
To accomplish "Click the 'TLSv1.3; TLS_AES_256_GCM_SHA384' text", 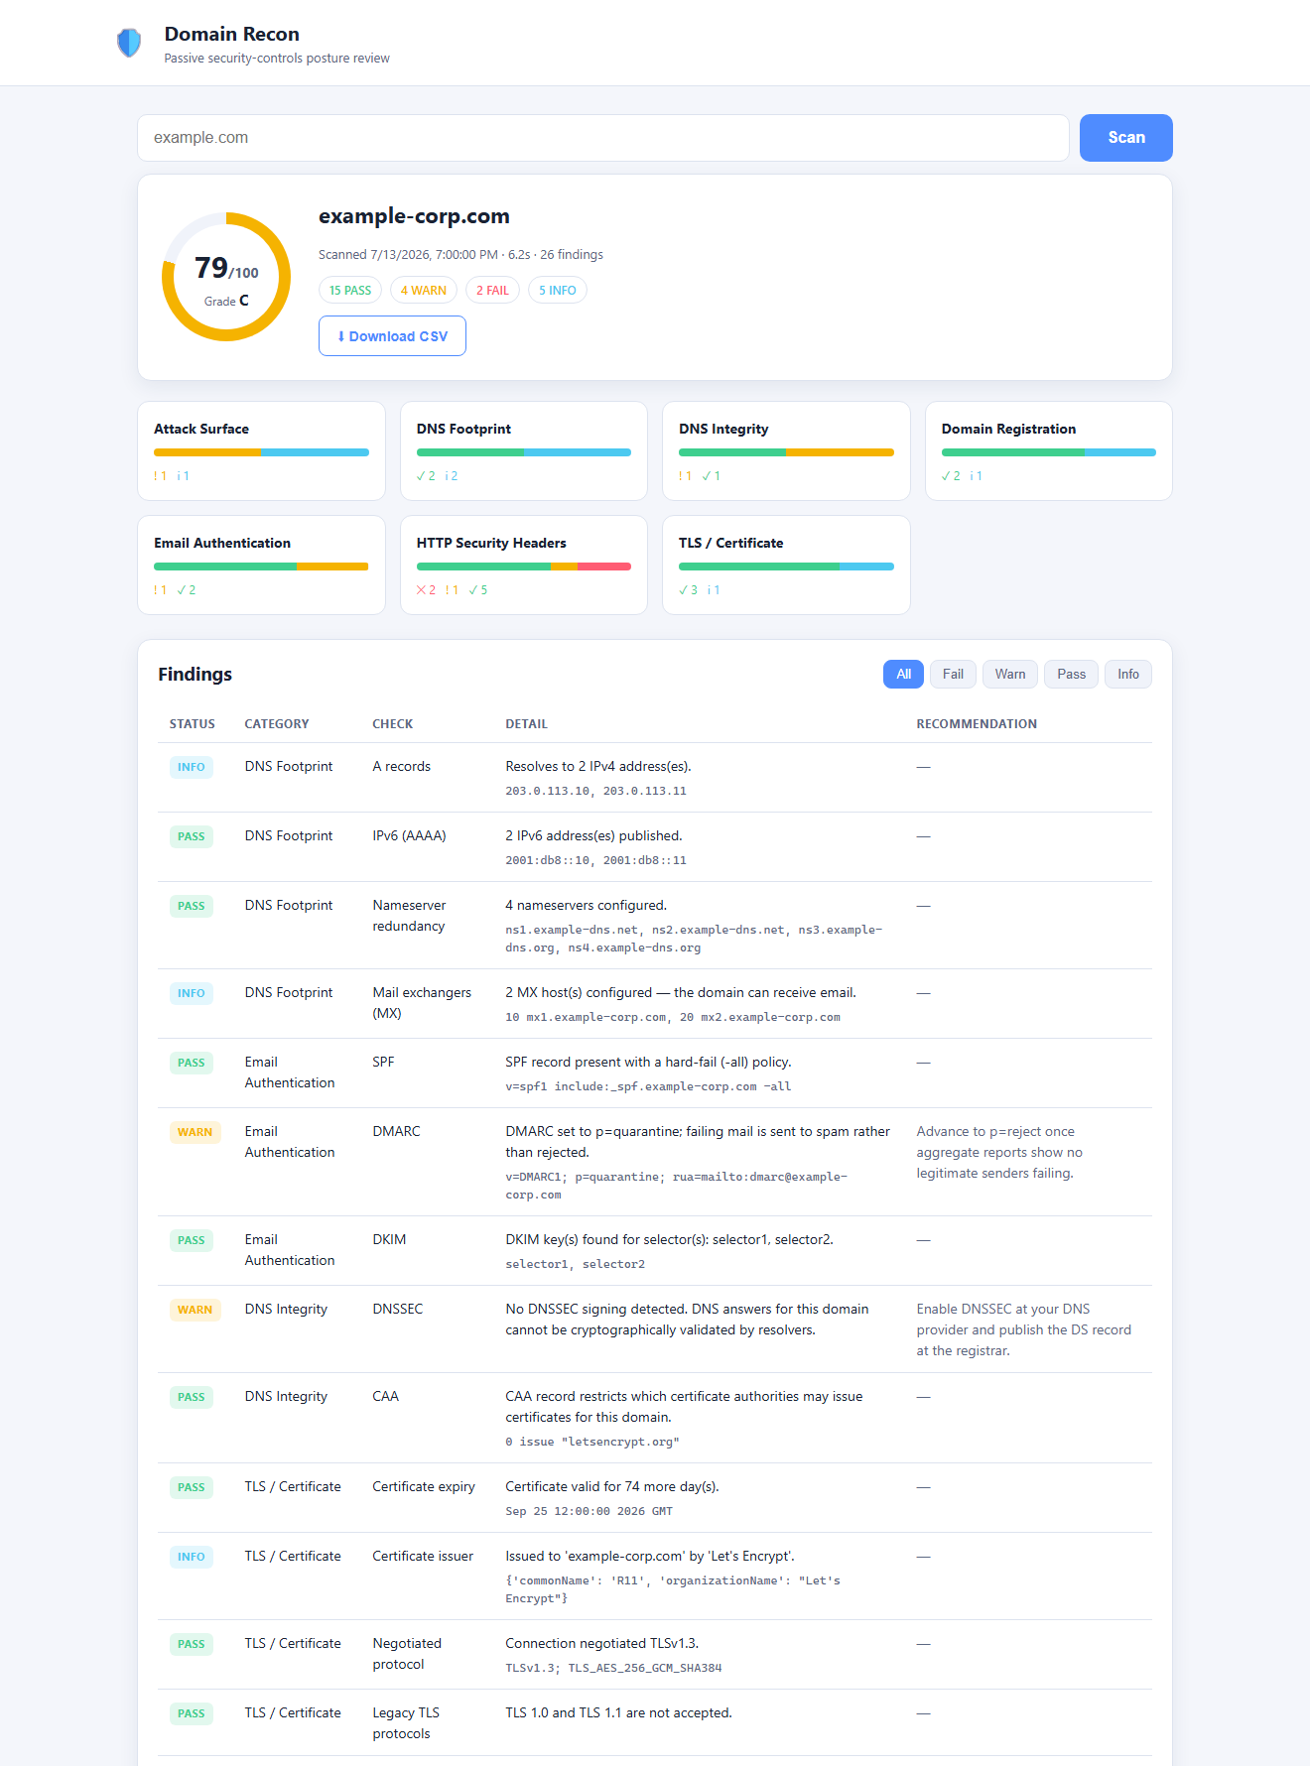I will [613, 1669].
